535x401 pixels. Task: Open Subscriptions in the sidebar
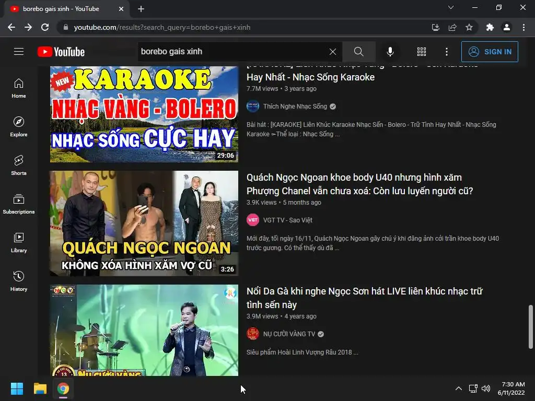click(19, 204)
